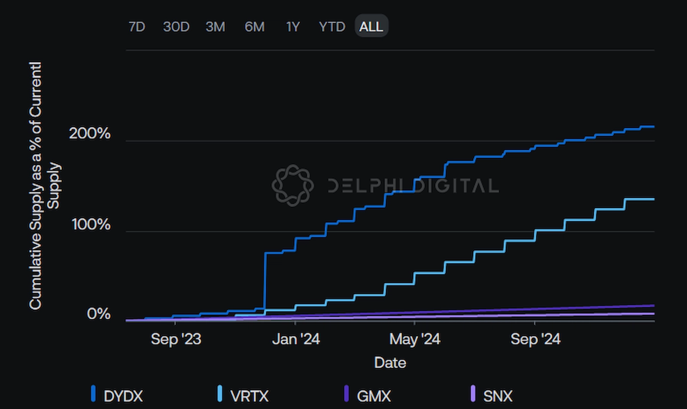Screen dimensions: 687x409
Task: Switch to the 3M view
Action: click(x=215, y=26)
